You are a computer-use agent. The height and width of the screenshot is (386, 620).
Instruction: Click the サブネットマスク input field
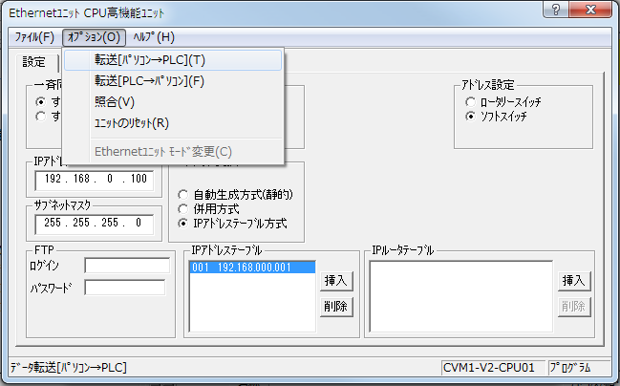pos(93,224)
